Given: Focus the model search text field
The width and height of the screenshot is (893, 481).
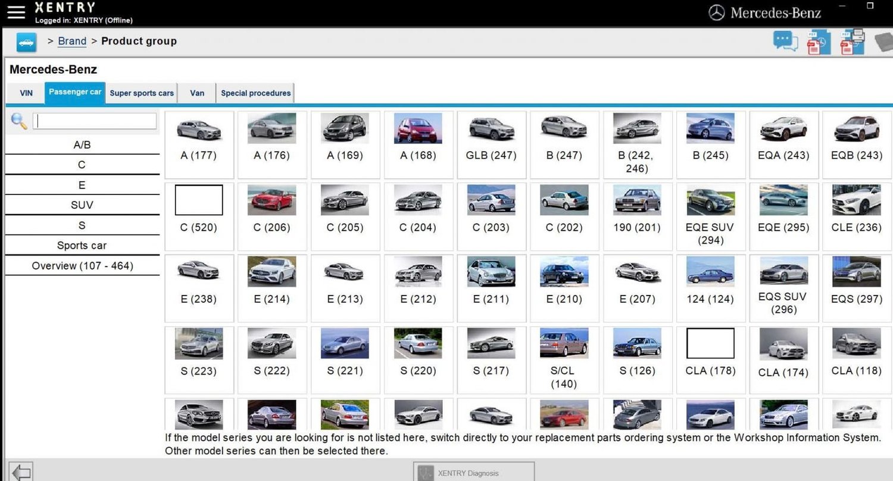Looking at the screenshot, I should coord(95,121).
